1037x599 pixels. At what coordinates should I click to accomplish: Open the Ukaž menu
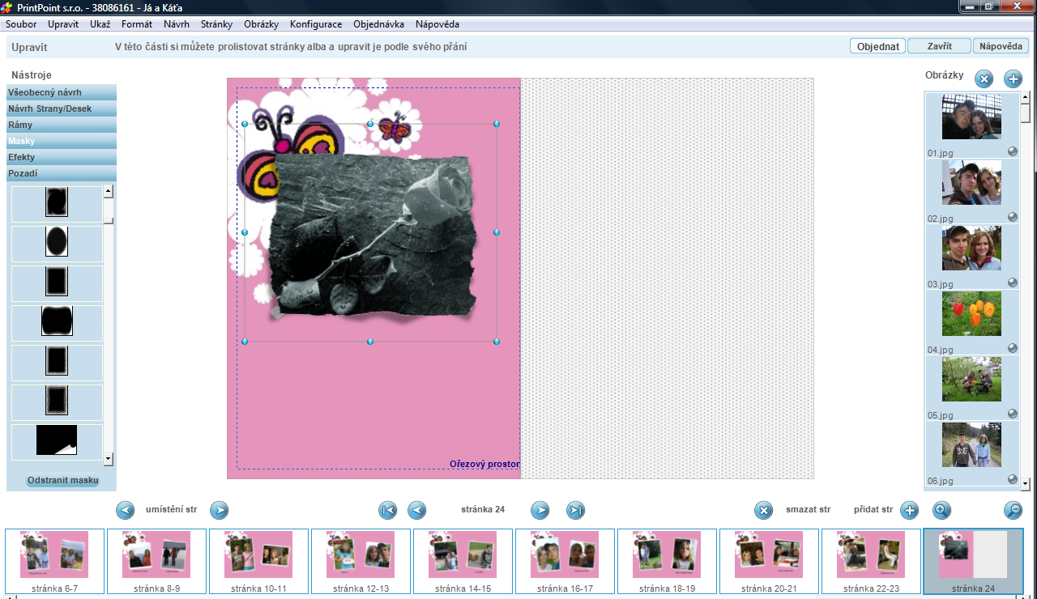click(x=100, y=24)
